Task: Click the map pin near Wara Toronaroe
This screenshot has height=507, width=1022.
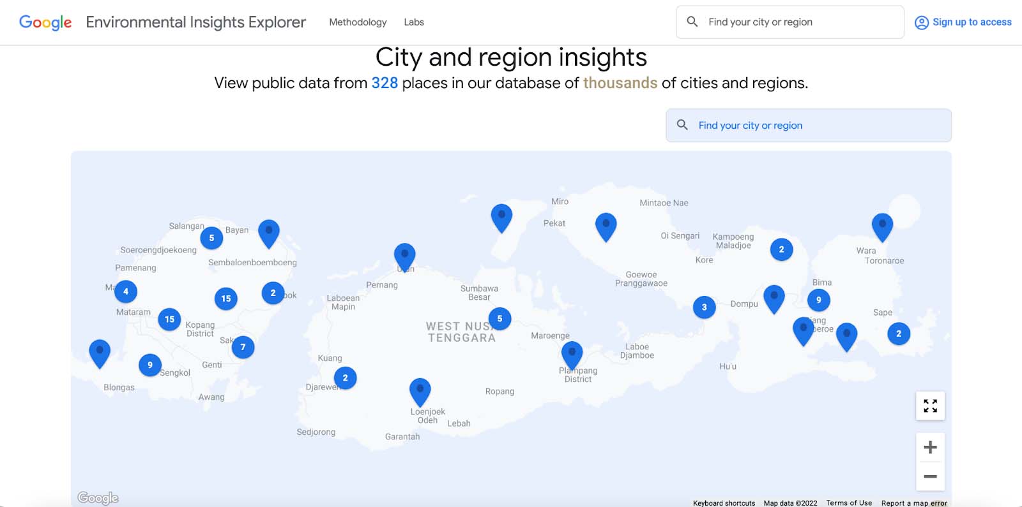Action: (x=882, y=226)
